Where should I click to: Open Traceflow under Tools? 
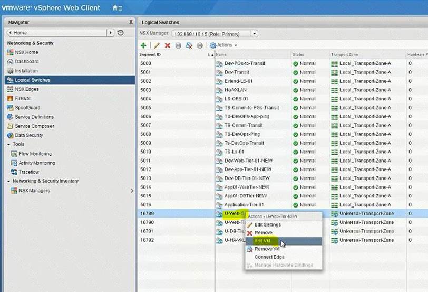coord(28,172)
